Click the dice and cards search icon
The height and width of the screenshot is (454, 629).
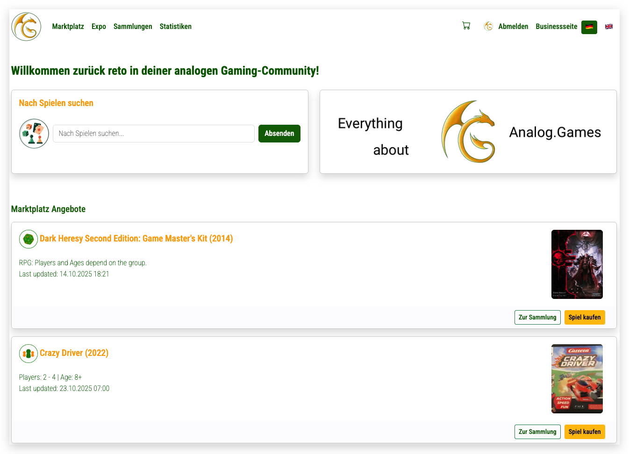pyautogui.click(x=34, y=134)
